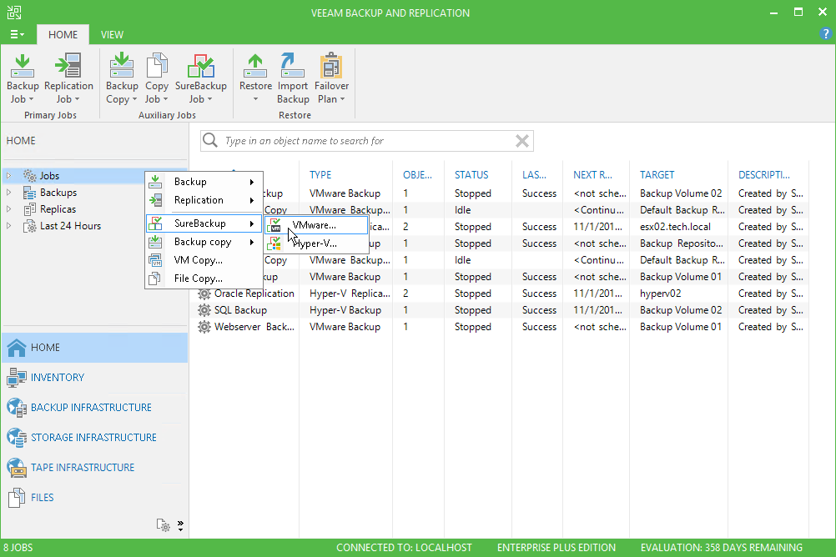
Task: Sort by the NEXT R... column header
Action: pyautogui.click(x=592, y=175)
